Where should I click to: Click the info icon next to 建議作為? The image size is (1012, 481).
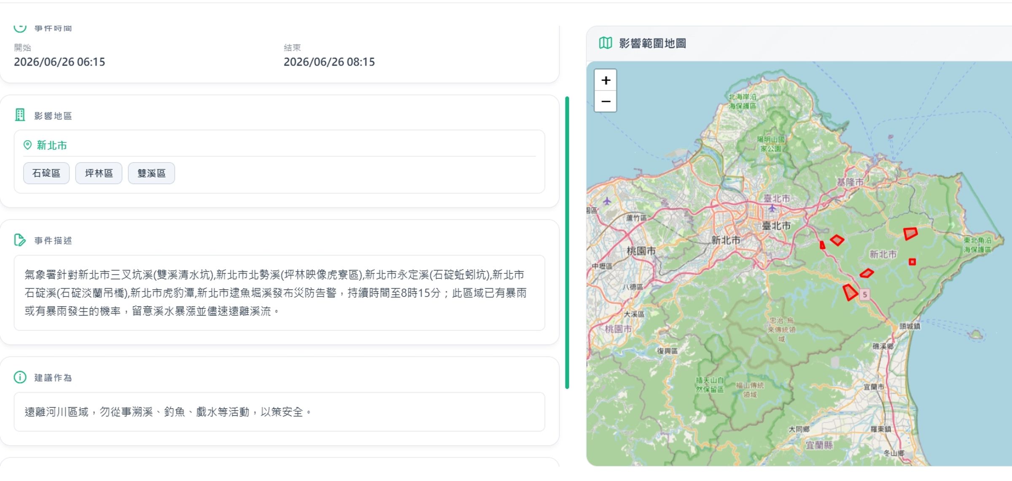20,377
